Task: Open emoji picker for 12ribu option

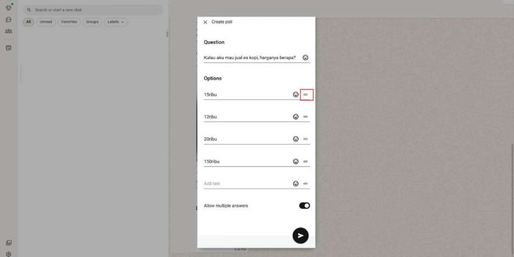Action: pyautogui.click(x=296, y=117)
